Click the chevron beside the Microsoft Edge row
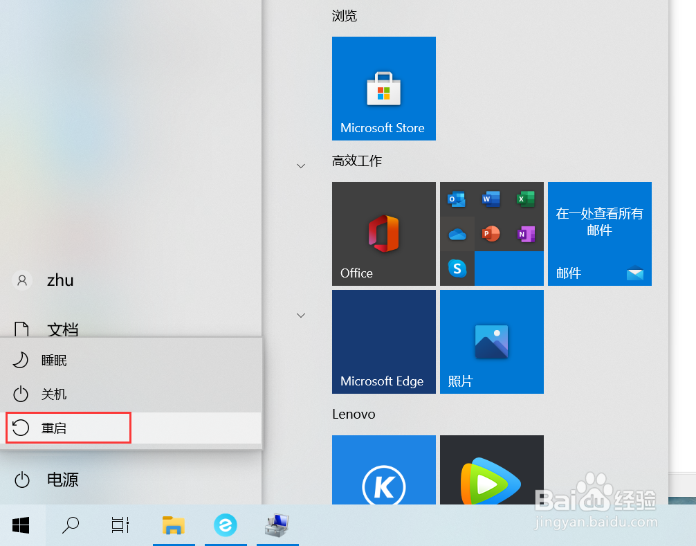This screenshot has height=546, width=696. (x=301, y=316)
